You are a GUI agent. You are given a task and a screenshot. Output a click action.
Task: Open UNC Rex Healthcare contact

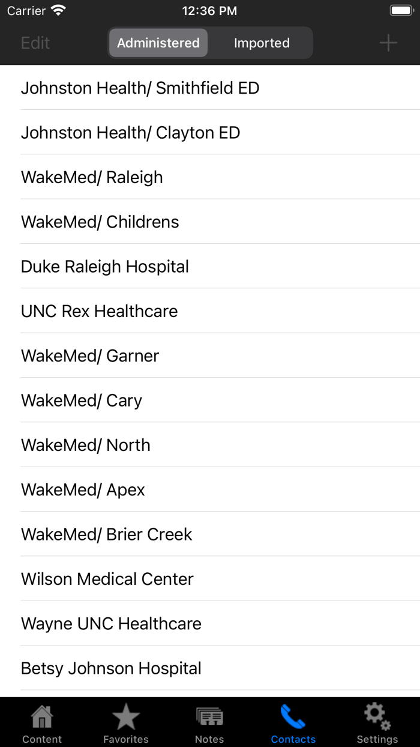pos(99,311)
